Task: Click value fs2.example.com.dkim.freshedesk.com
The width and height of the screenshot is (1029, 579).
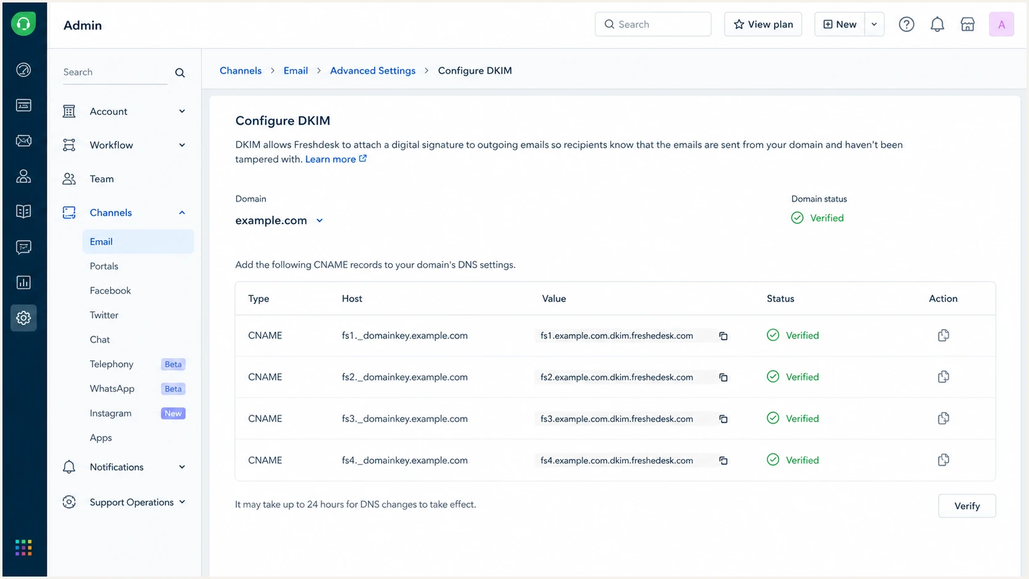Action: (x=617, y=377)
